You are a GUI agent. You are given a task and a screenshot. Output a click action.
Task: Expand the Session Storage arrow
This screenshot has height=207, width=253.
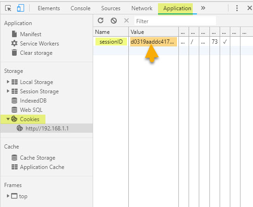[8, 91]
